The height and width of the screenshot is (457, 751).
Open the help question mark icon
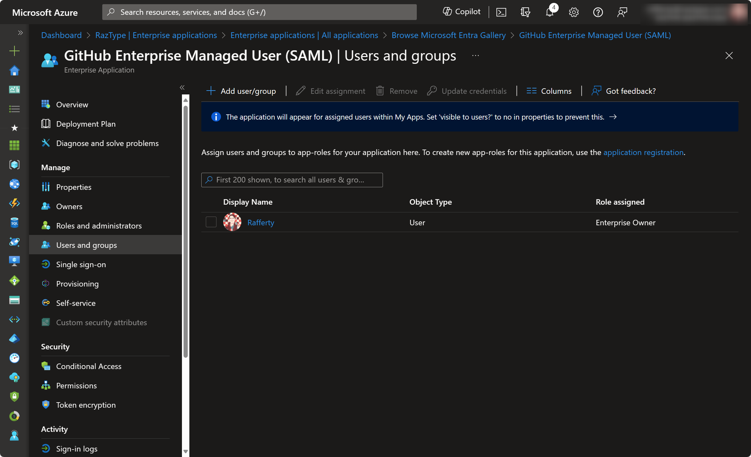click(598, 12)
